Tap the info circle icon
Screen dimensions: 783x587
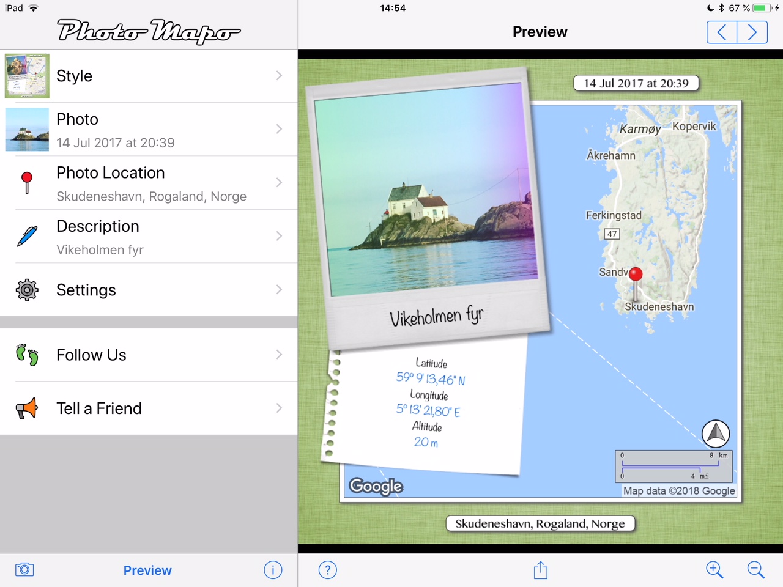273,570
